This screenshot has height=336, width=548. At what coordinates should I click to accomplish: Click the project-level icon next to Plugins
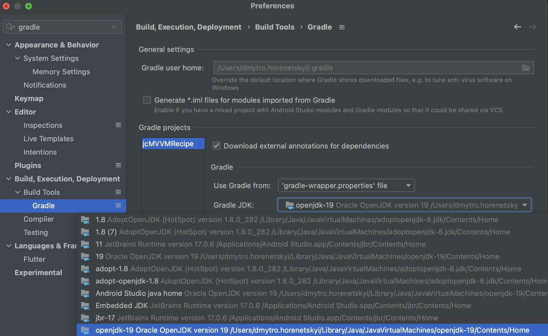click(x=118, y=165)
